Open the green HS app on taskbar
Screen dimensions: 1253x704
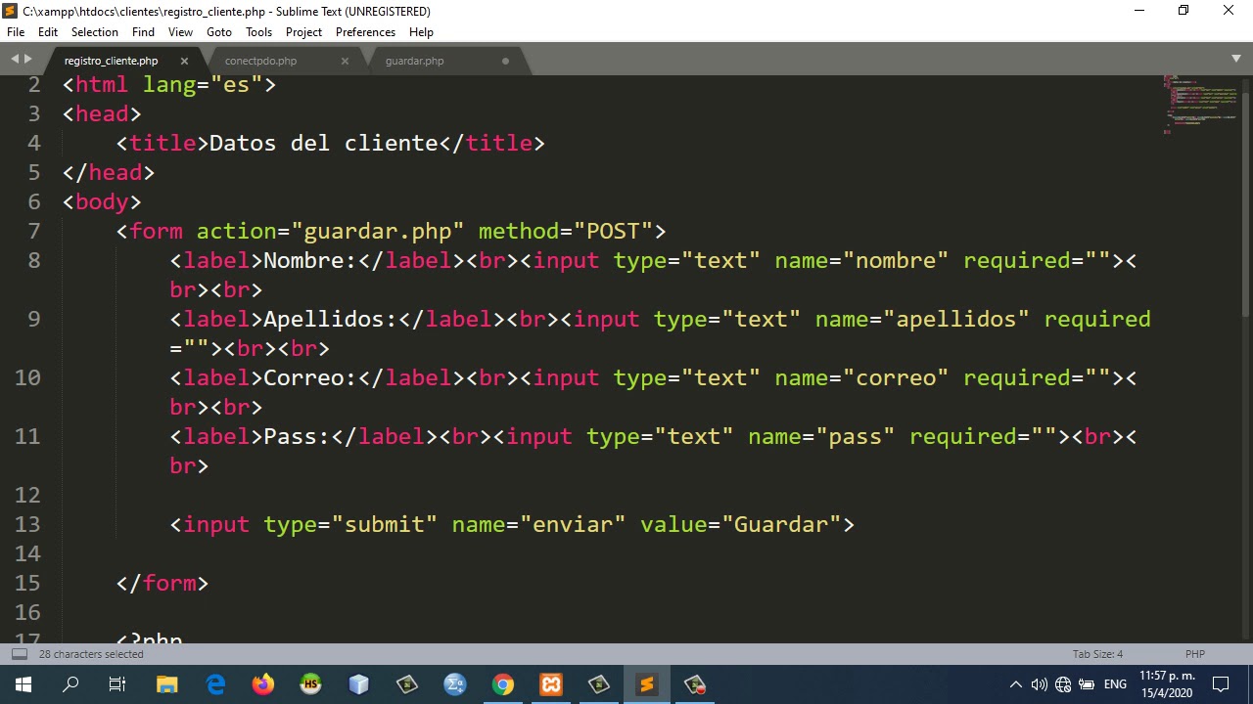click(311, 684)
